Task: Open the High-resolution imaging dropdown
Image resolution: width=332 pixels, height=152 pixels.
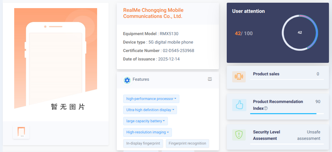Action: 147,132
